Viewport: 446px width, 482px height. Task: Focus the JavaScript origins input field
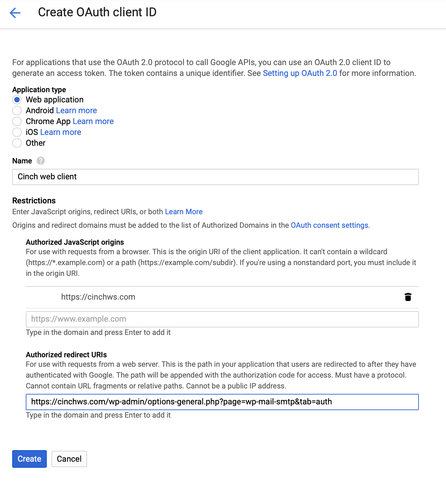222,319
